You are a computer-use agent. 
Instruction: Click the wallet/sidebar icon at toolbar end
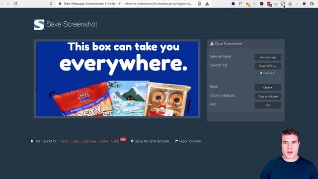click(x=312, y=3)
